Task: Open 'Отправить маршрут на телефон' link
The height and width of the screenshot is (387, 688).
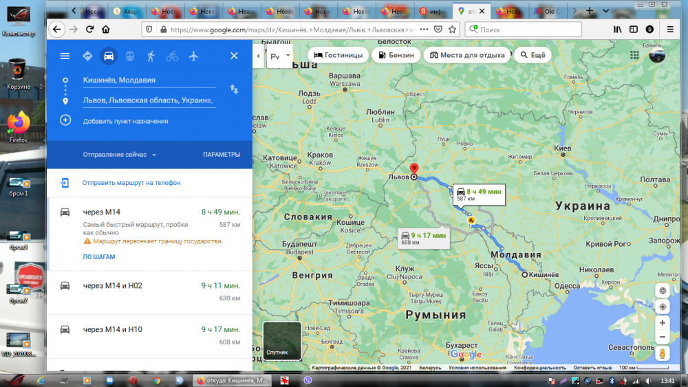Action: [x=131, y=183]
